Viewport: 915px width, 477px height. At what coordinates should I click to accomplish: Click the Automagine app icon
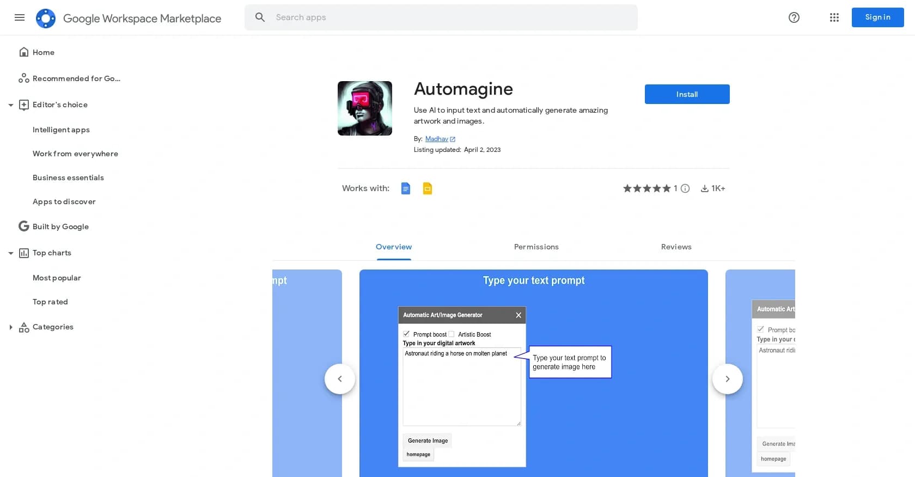click(365, 108)
